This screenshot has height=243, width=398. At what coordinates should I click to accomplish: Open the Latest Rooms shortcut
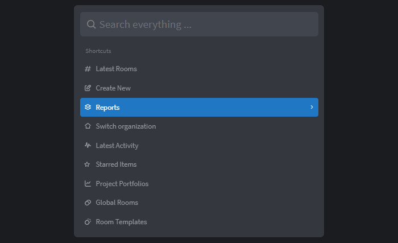pos(199,69)
